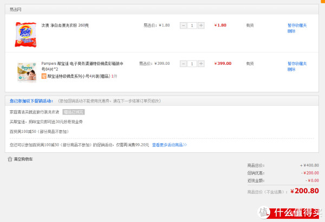Click the 返现金额 -¥0.00 amount

312,180
